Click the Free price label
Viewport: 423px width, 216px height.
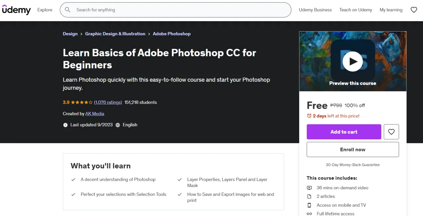(317, 105)
